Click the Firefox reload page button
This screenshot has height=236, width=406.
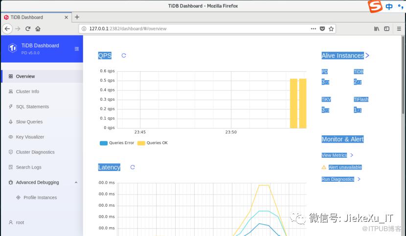point(28,29)
